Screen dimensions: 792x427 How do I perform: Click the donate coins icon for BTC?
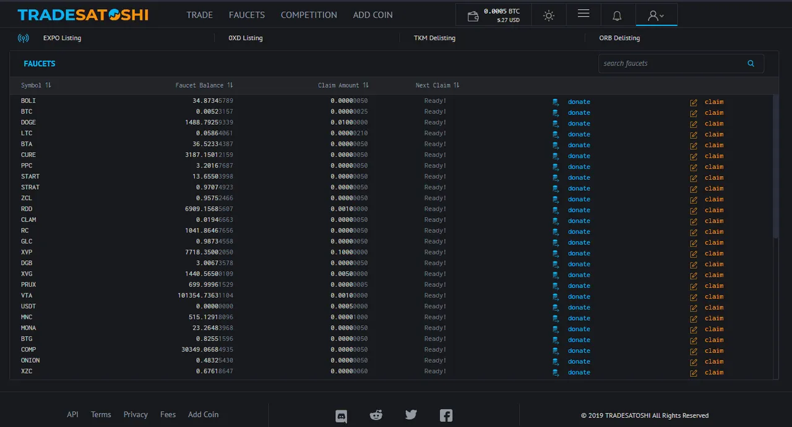coord(556,113)
